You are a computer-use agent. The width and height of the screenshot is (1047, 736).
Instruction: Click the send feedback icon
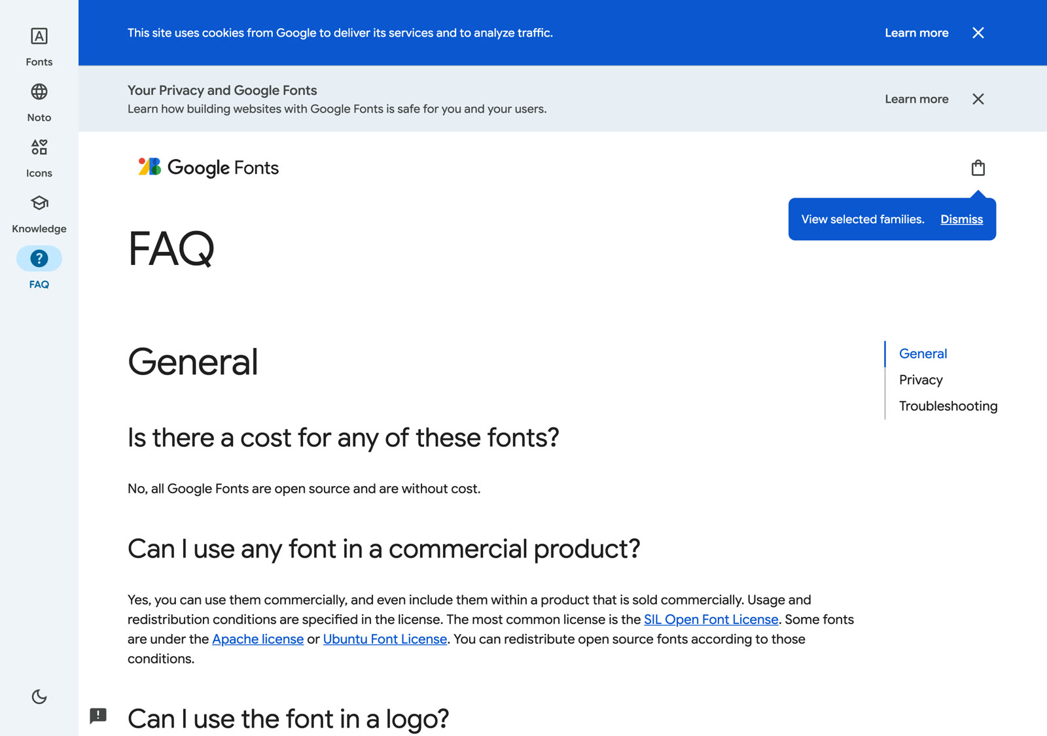(x=98, y=716)
